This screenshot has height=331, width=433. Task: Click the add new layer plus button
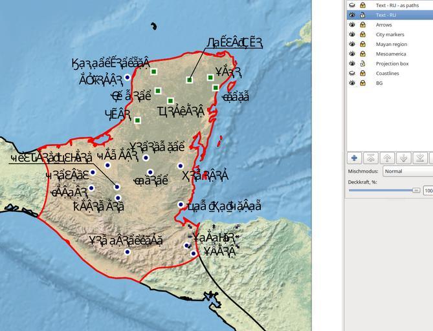354,158
